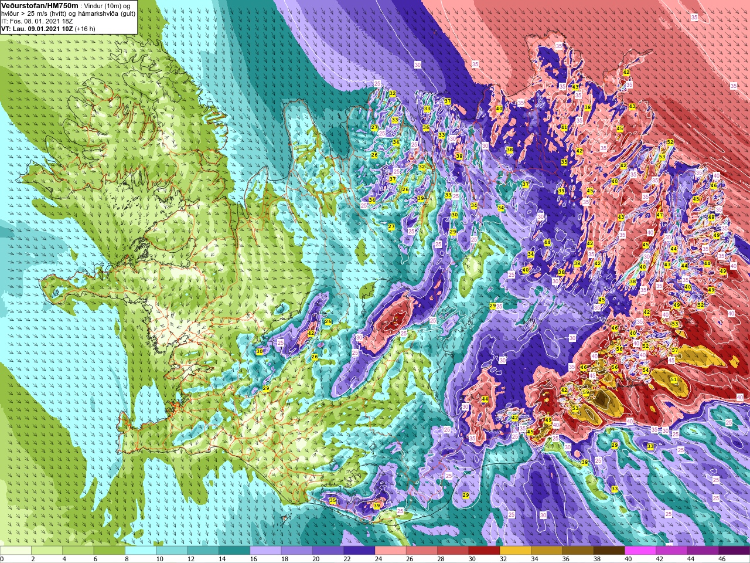Select the 24–26 m/s pink legend swatch
The width and height of the screenshot is (750, 563).
coord(390,551)
